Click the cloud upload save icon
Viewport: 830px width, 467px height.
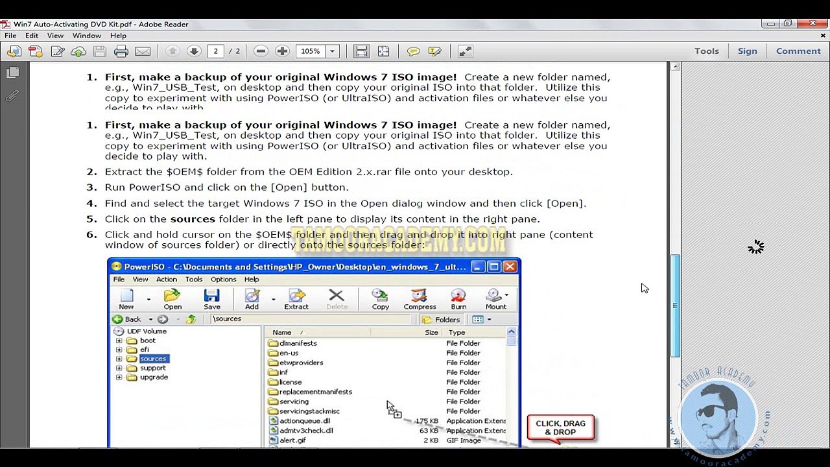(x=78, y=51)
